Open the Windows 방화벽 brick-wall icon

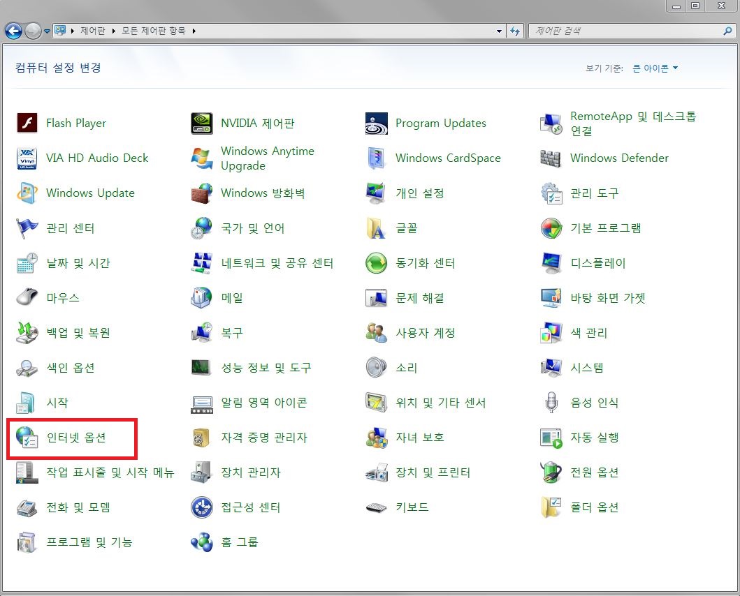pyautogui.click(x=201, y=193)
